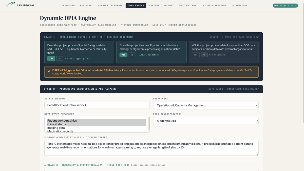Click 'Not triggered' status text
The height and width of the screenshot is (171, 304).
point(217,55)
